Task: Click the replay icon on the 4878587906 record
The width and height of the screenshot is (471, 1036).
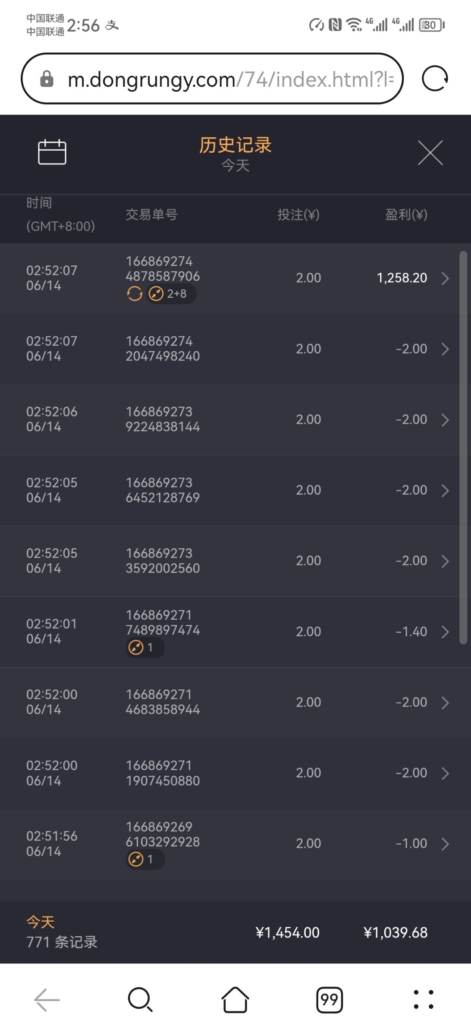Action: [135, 294]
